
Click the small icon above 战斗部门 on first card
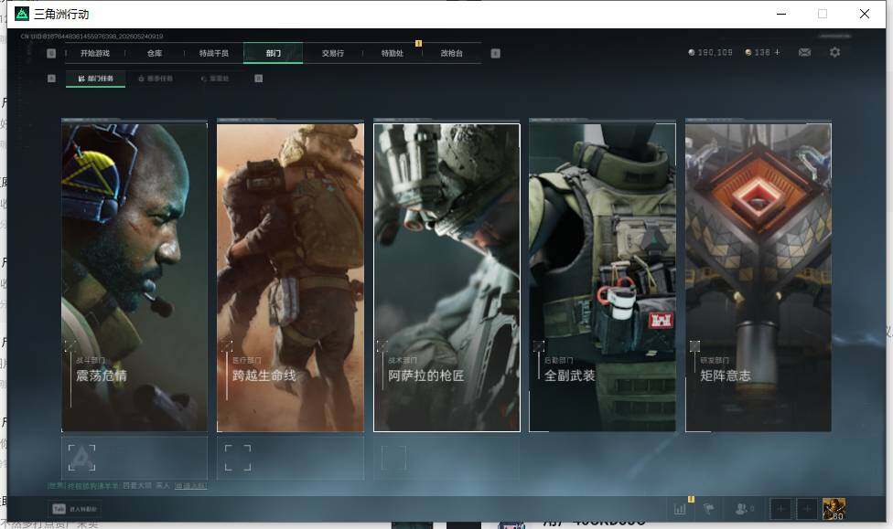click(x=70, y=346)
